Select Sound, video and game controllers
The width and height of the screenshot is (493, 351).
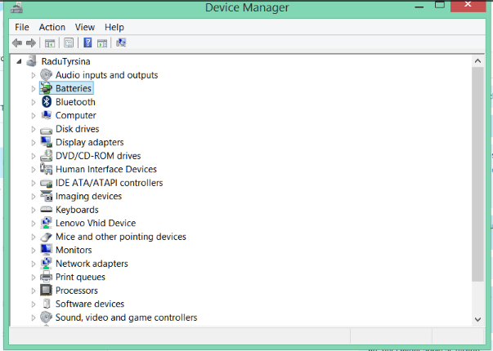tap(127, 317)
